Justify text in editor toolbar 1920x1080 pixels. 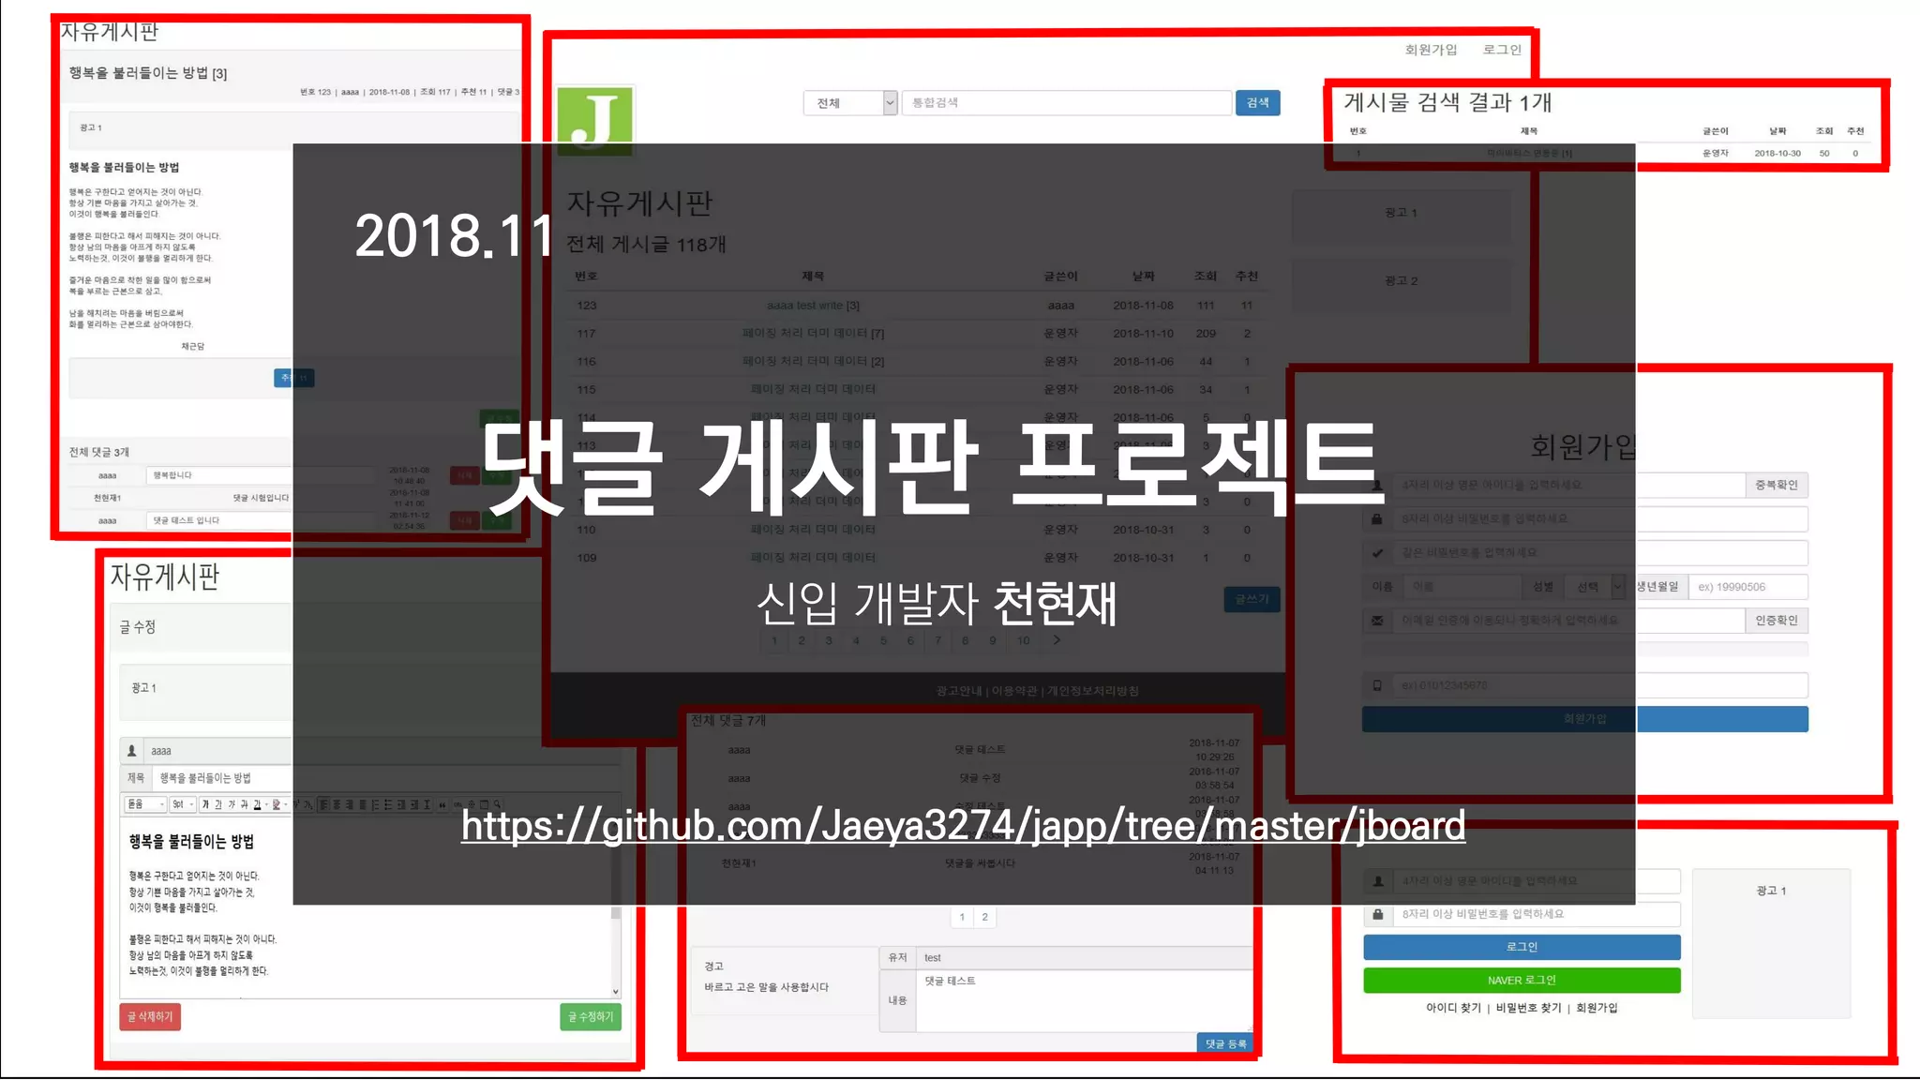tap(363, 804)
